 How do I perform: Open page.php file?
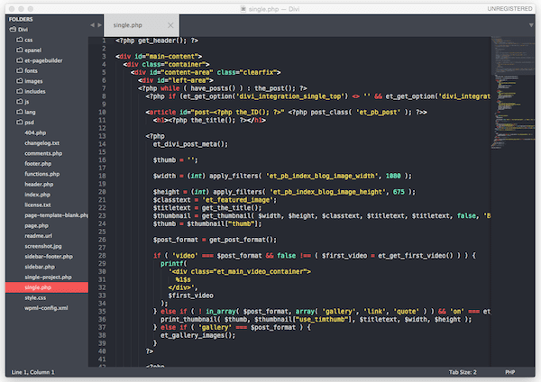coord(36,226)
